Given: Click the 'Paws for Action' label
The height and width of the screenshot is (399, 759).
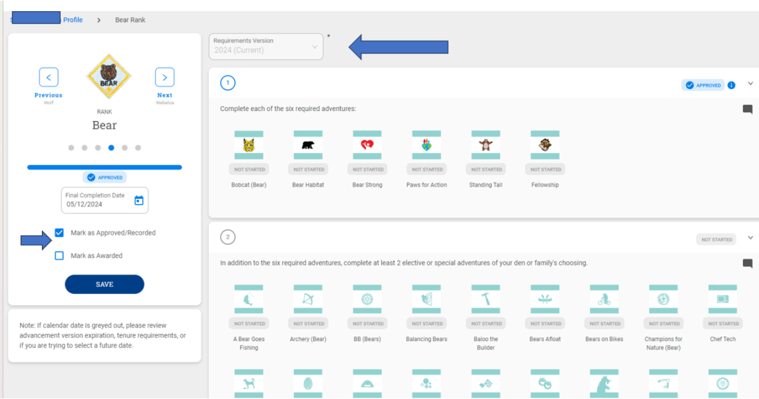Looking at the screenshot, I should 427,185.
